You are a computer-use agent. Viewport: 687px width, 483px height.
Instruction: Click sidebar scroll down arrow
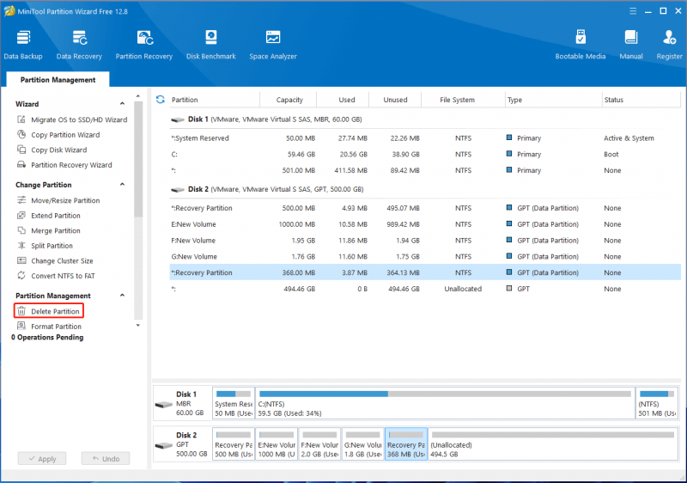point(138,326)
